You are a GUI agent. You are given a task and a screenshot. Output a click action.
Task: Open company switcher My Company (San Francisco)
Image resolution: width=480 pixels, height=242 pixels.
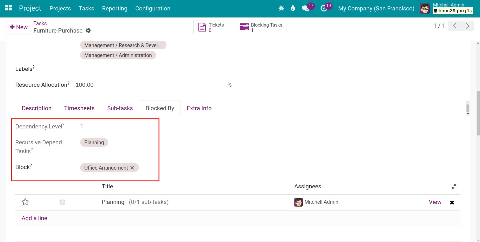tap(376, 8)
